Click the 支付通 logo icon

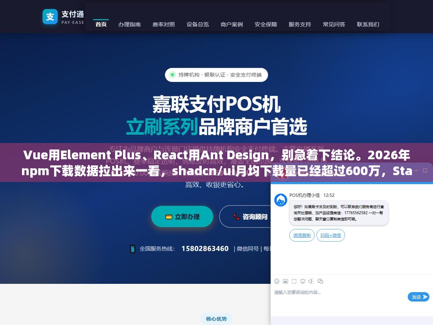(x=50, y=17)
